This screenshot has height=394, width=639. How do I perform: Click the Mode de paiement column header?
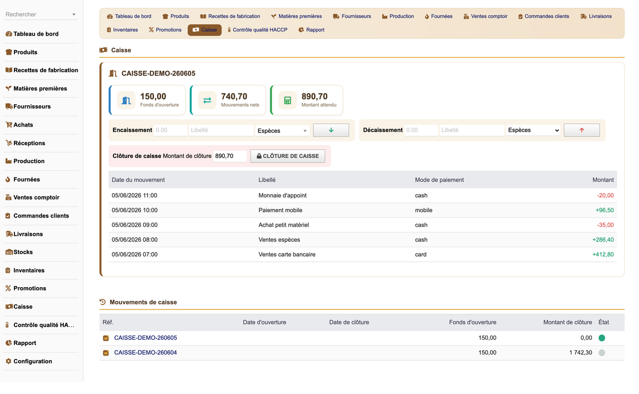(x=439, y=180)
